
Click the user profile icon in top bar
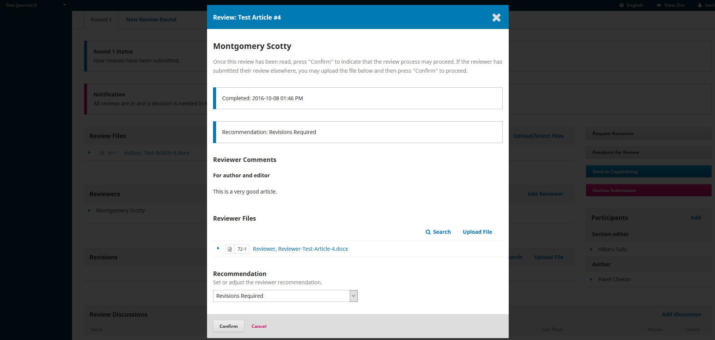pos(700,5)
